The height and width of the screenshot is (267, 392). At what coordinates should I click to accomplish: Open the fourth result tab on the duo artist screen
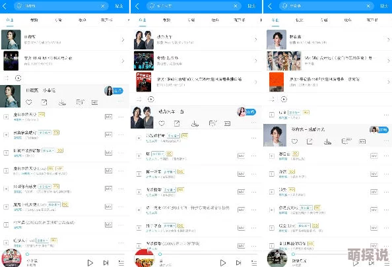(x=215, y=20)
